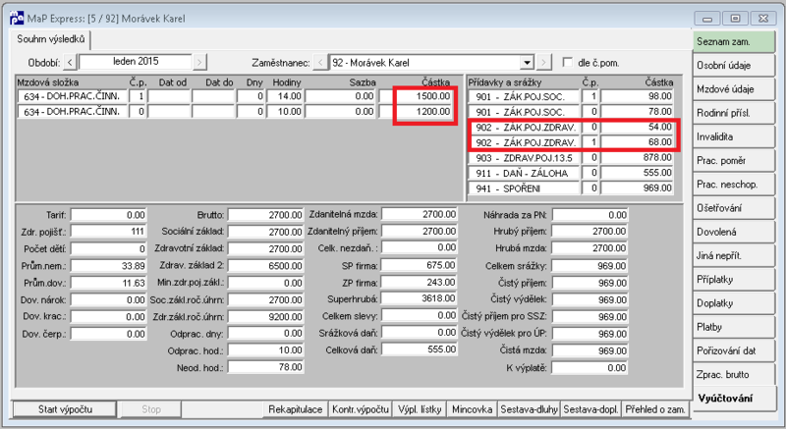Go to previous period arrow next to Období

(70, 63)
